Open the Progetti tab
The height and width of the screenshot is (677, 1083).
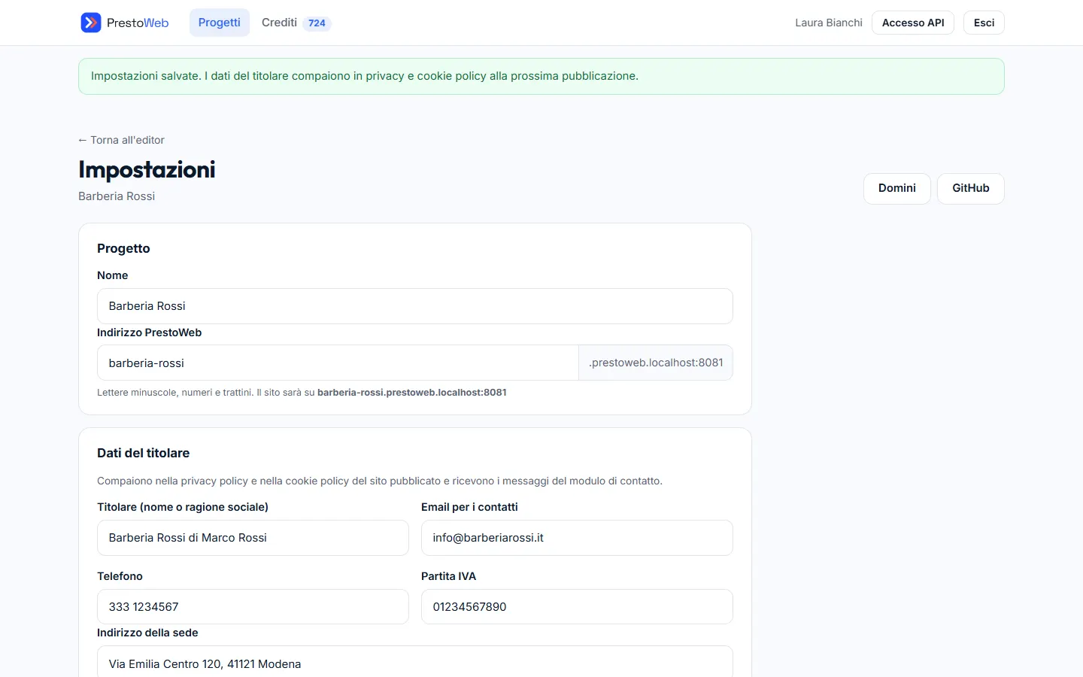pos(220,23)
